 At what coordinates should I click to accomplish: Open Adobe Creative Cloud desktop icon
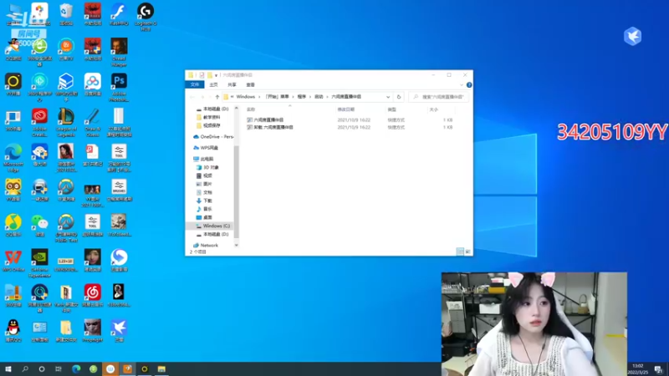tap(39, 122)
